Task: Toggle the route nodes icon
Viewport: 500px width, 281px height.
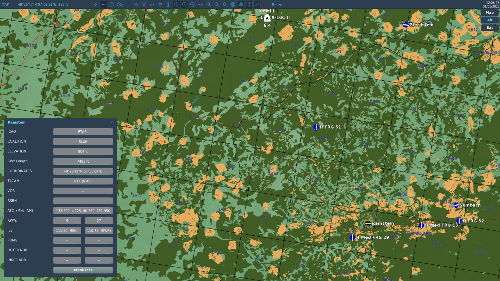Action: [144, 4]
